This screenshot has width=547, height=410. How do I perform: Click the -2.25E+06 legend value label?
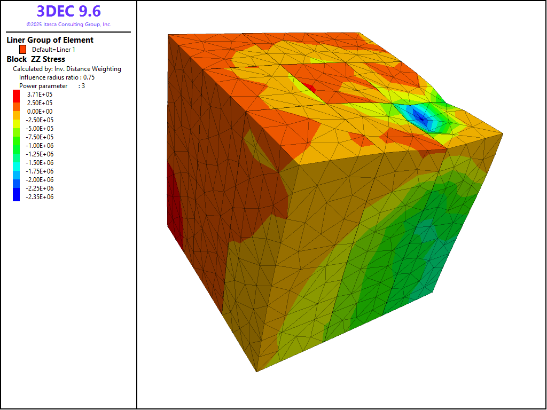tap(40, 188)
